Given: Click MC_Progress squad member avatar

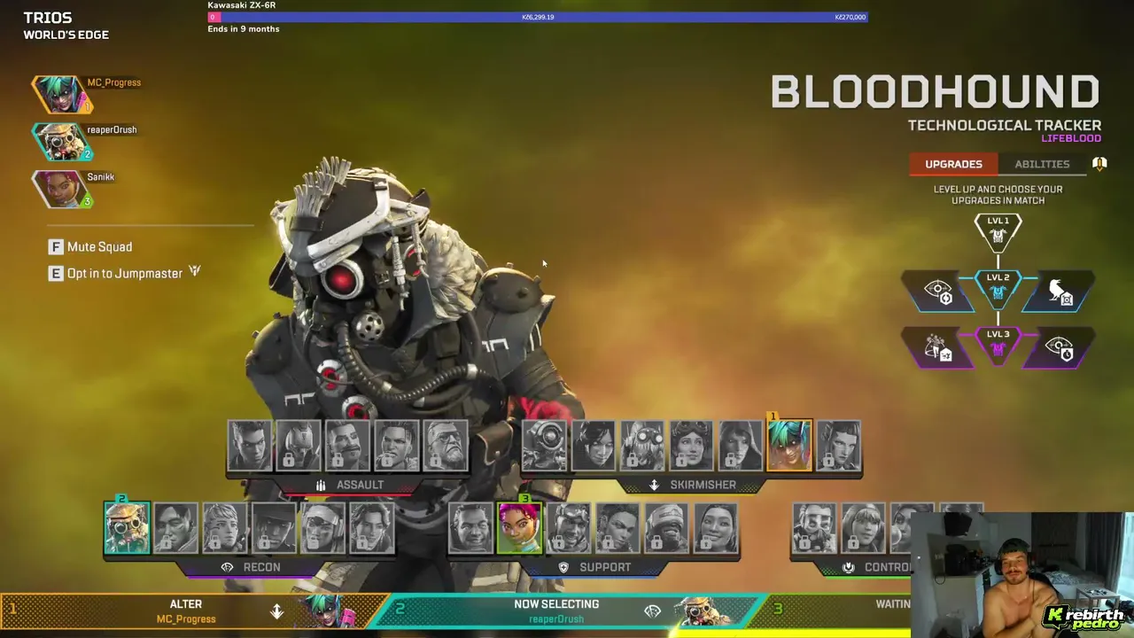Looking at the screenshot, I should (62, 94).
